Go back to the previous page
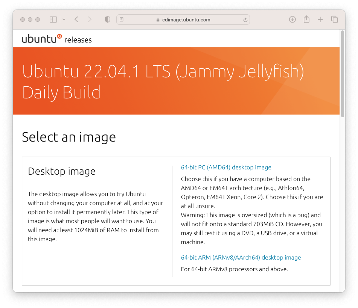 point(76,20)
